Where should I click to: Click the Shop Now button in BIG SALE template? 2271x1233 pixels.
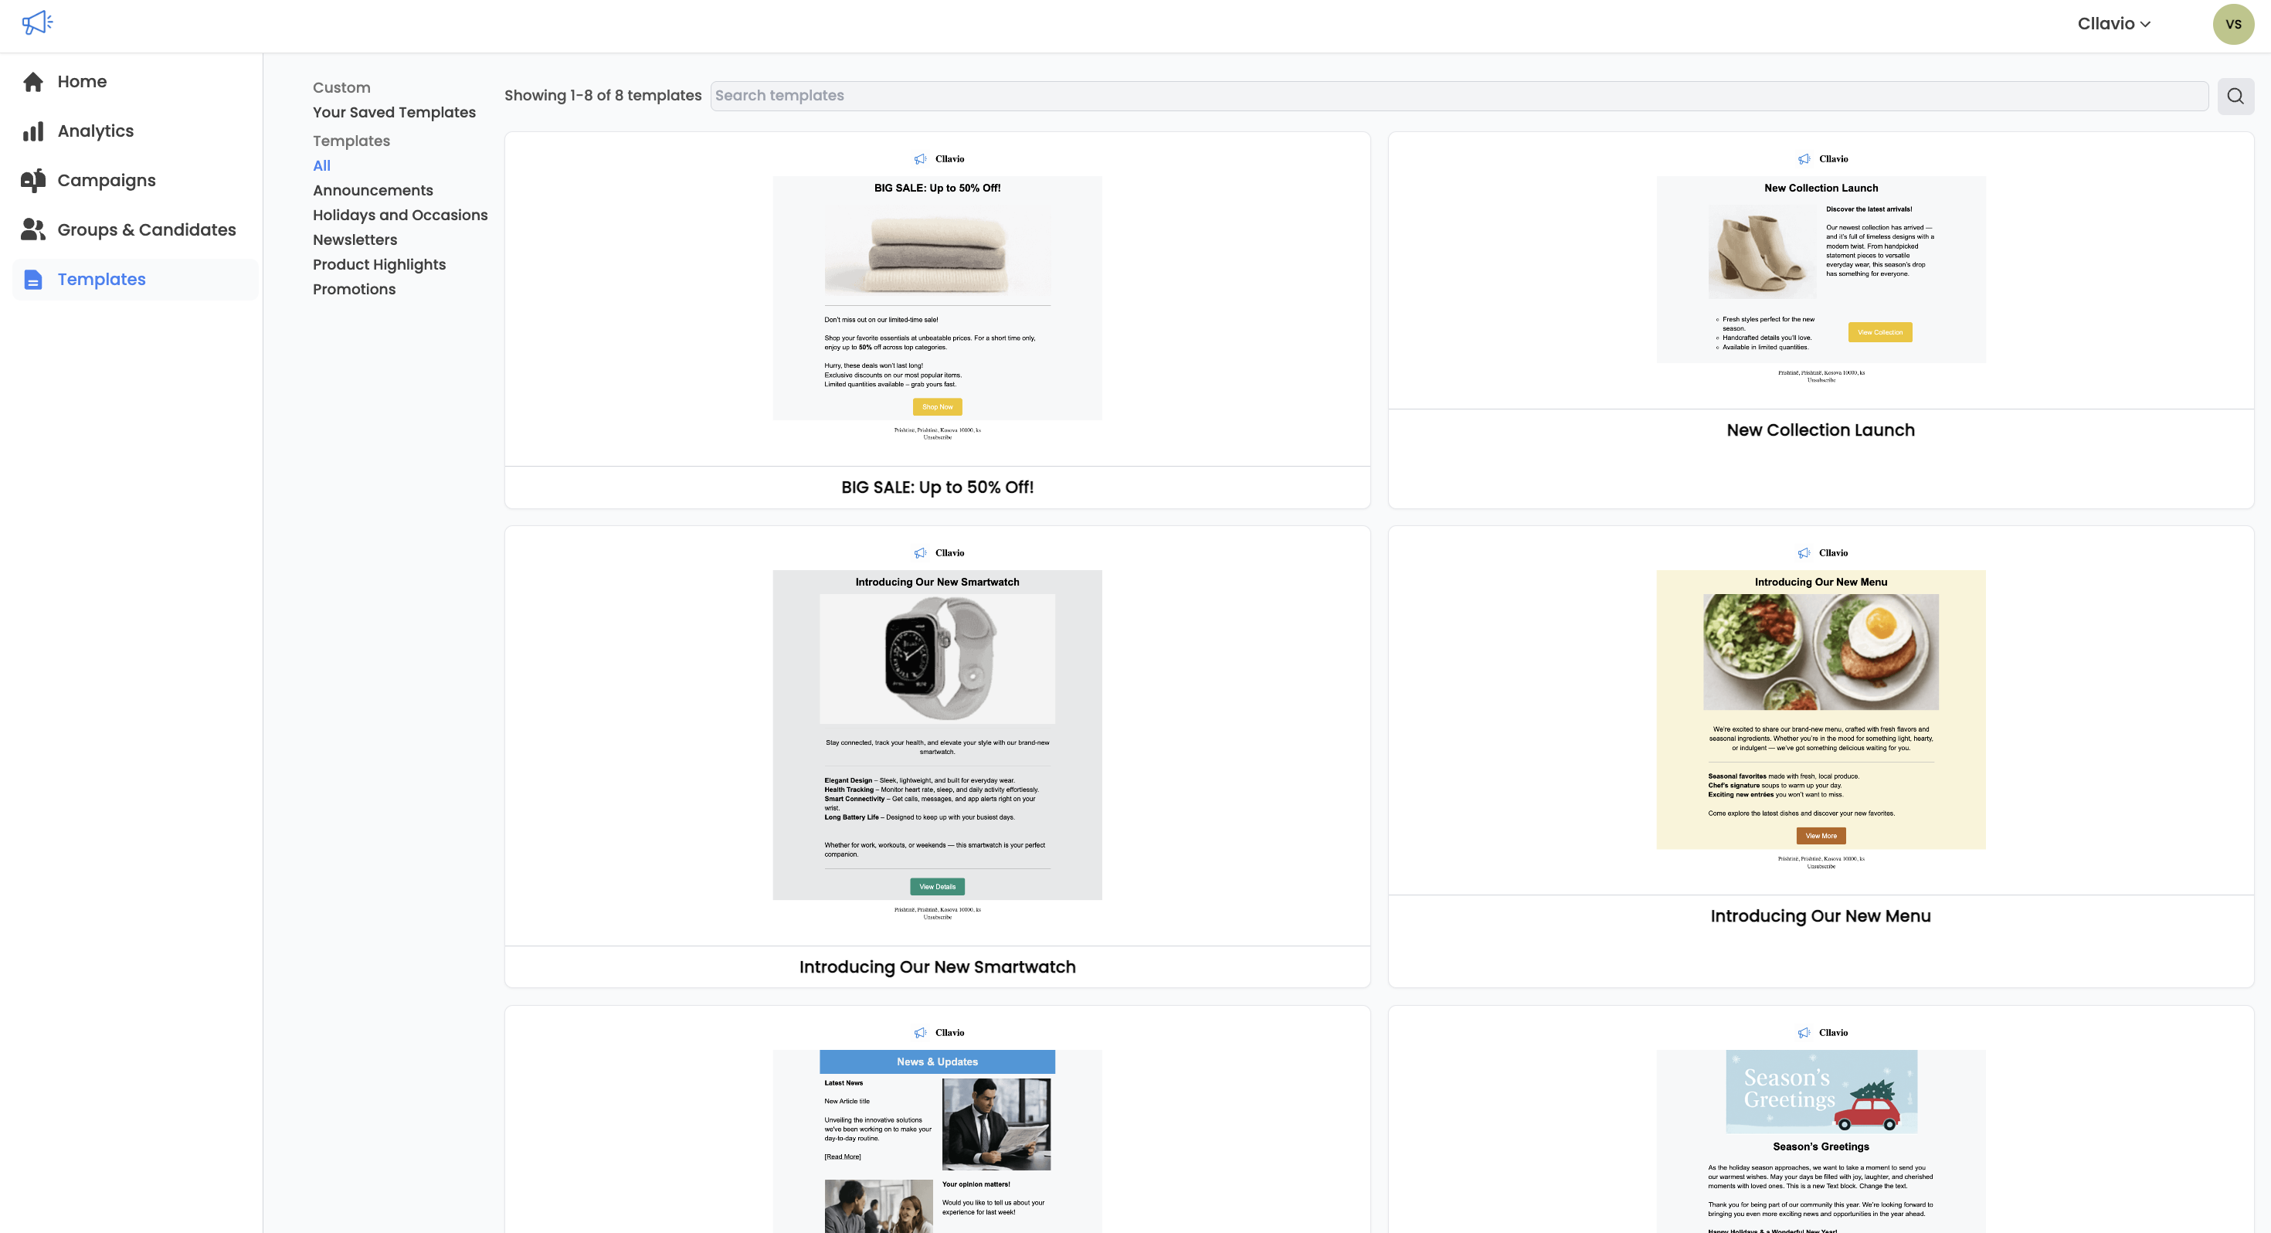[x=936, y=406]
